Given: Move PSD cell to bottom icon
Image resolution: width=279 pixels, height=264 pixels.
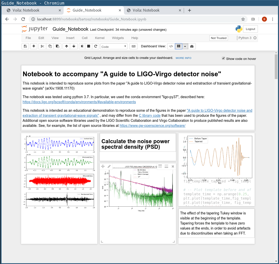Looking at the screenshot, I should pos(166,166).
